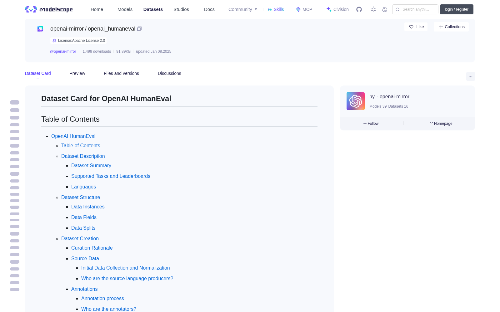Jump to Annotation process section
This screenshot has height=312, width=500.
coord(102,298)
